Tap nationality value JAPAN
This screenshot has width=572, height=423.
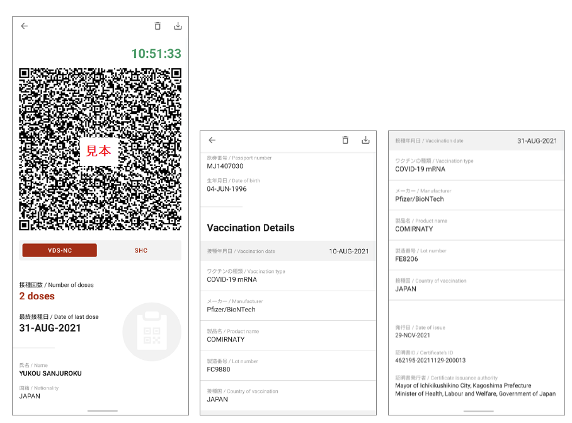click(30, 396)
